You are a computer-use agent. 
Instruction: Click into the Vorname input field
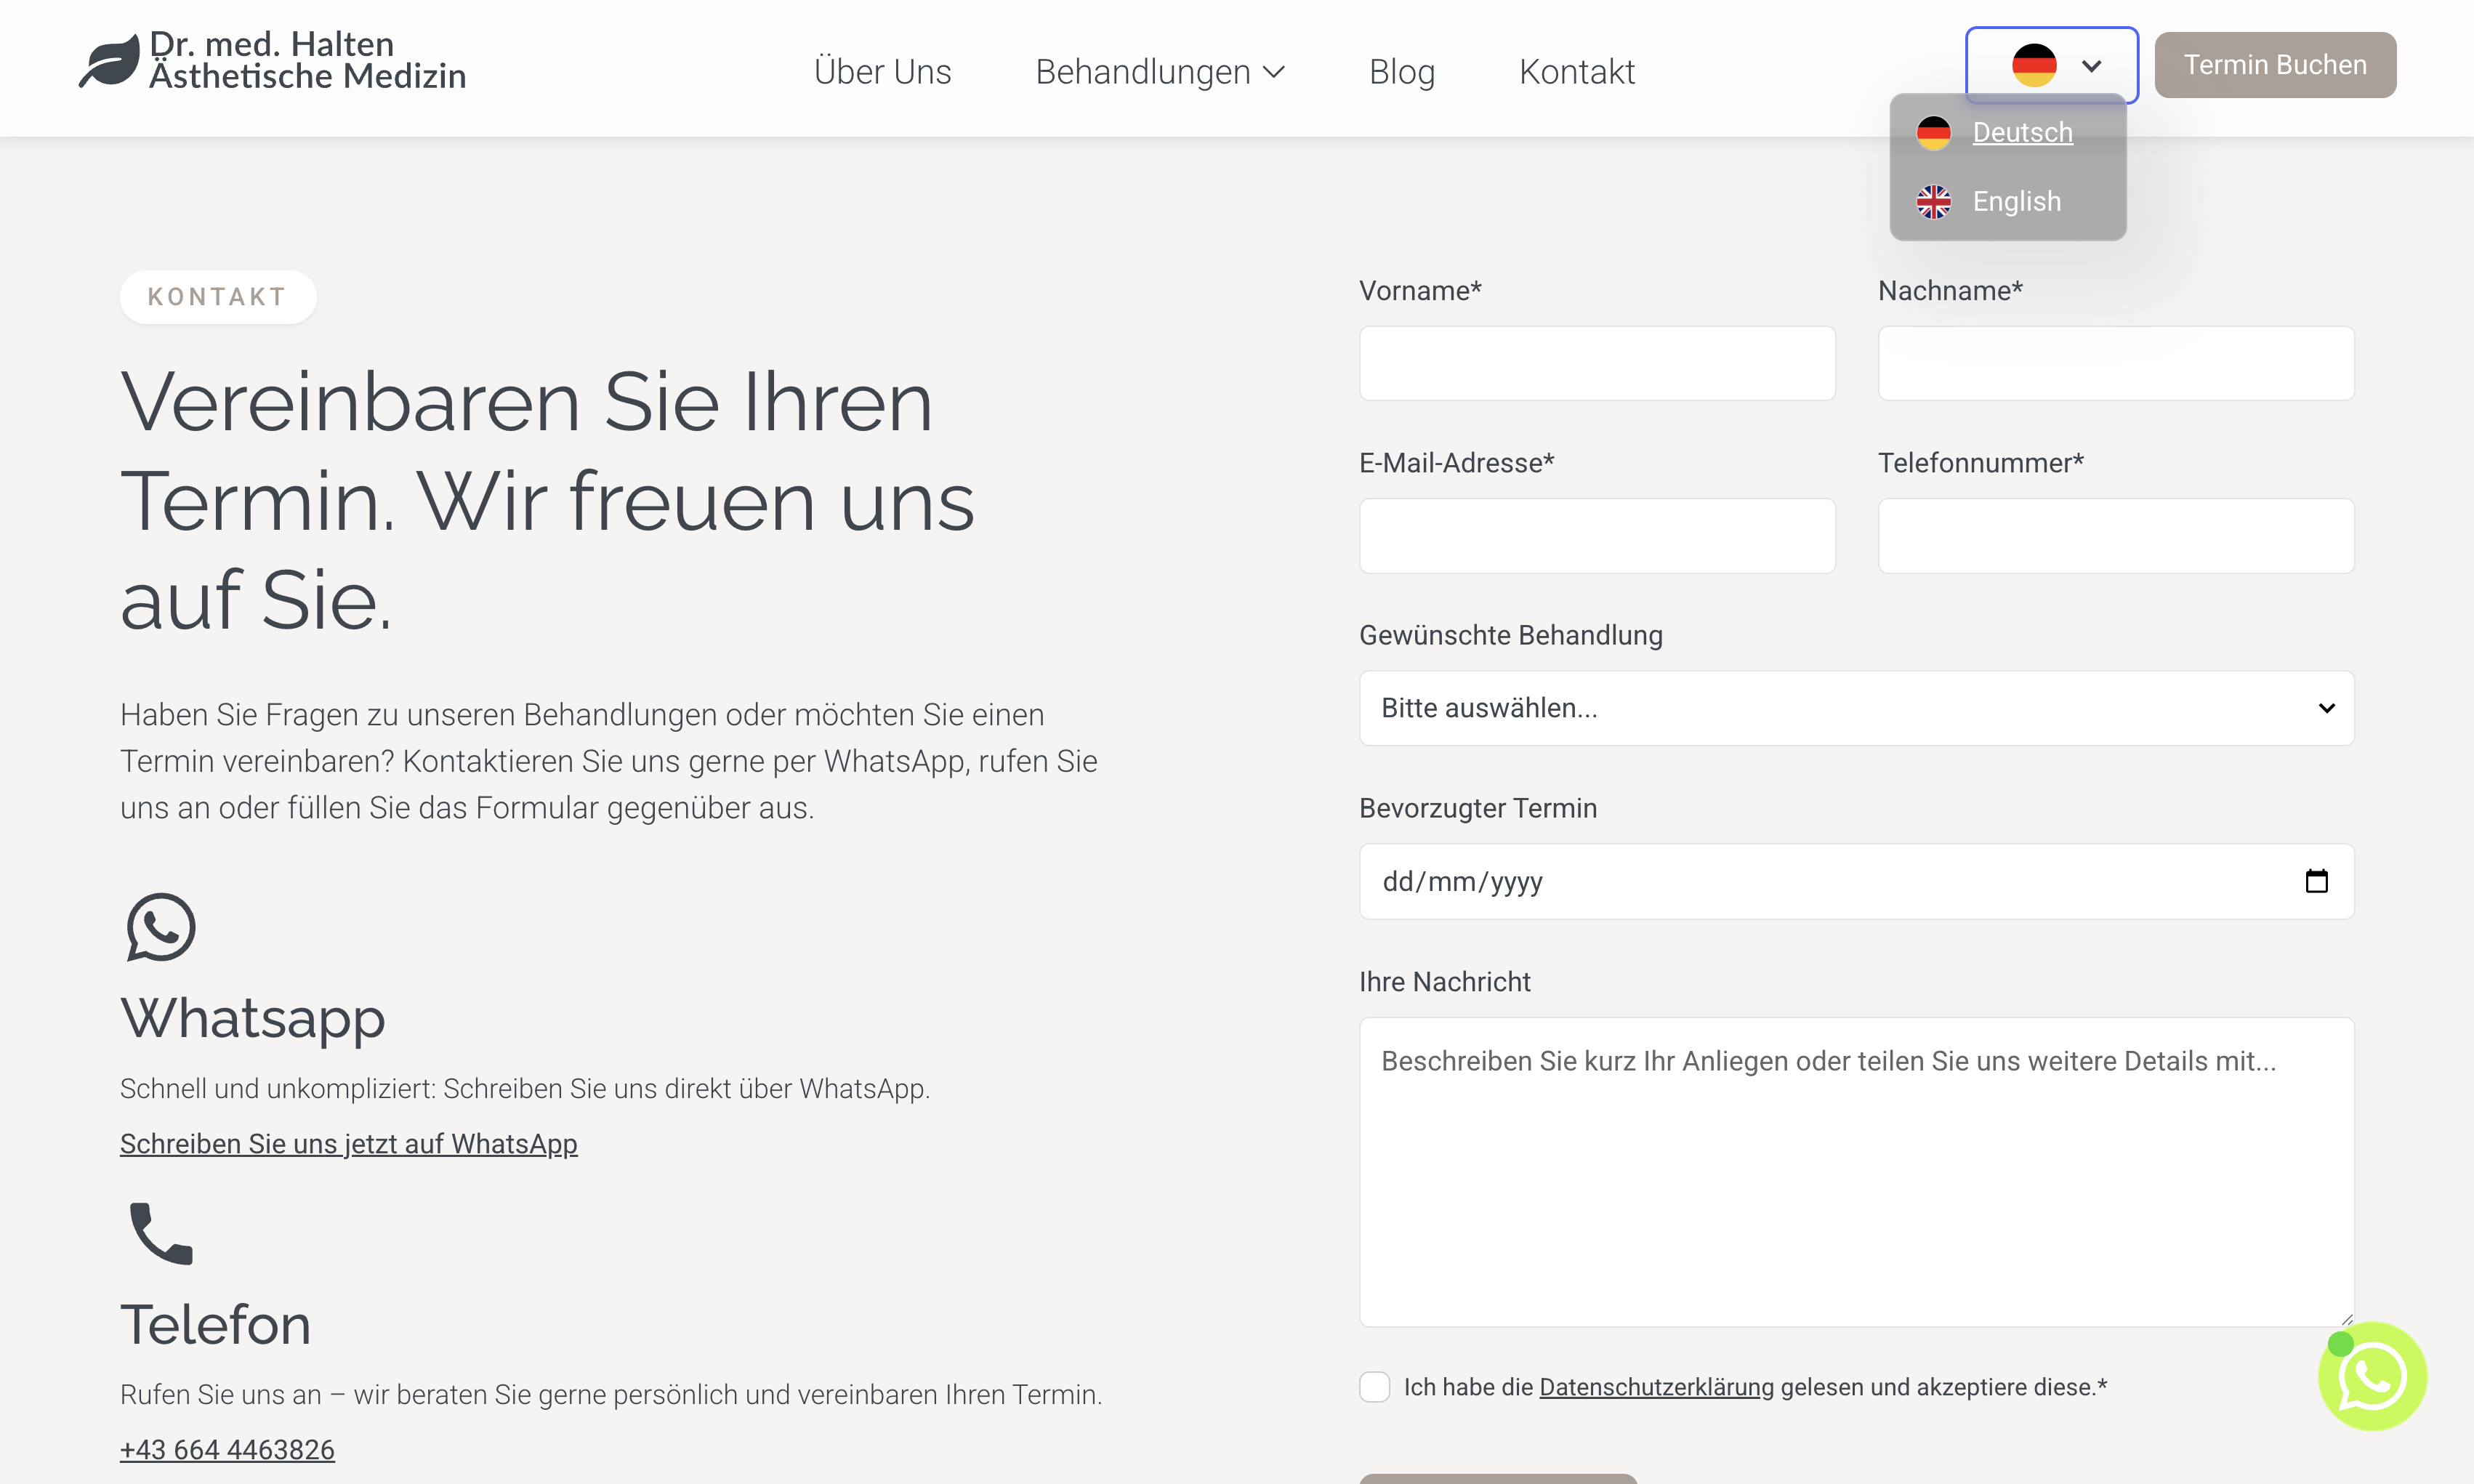(1596, 364)
